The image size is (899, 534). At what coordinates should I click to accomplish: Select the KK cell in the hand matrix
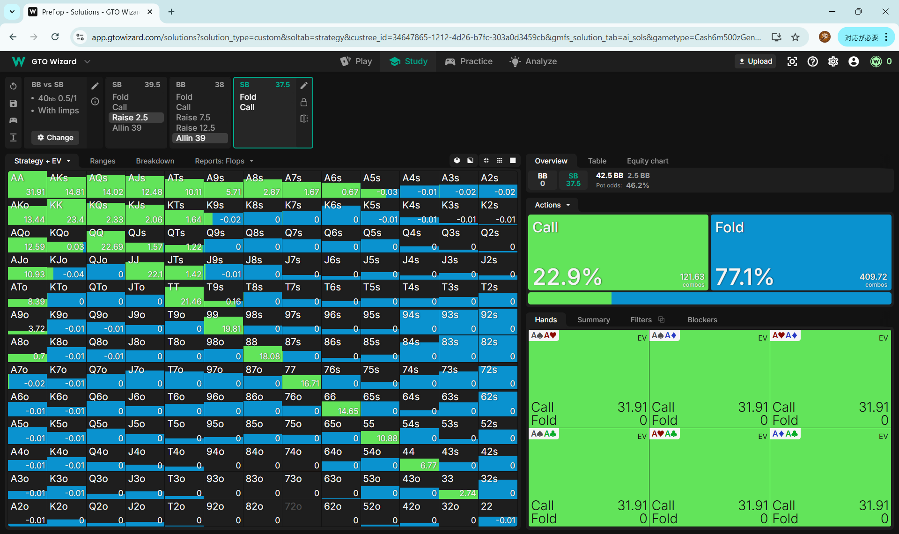click(66, 211)
